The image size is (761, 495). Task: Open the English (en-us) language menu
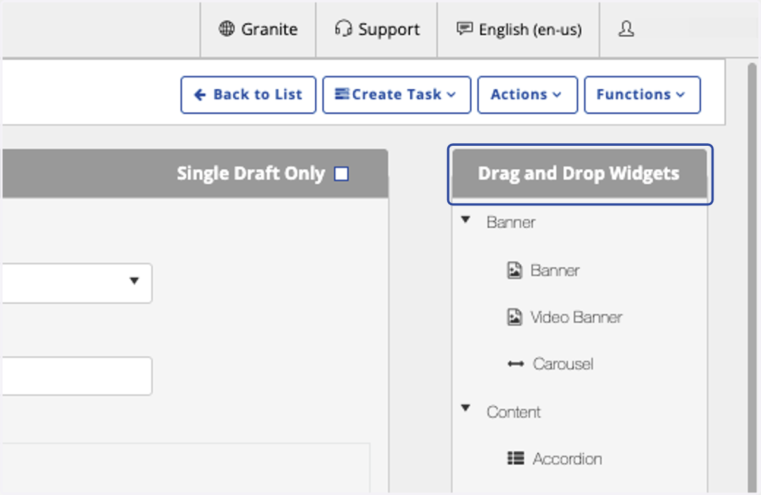point(519,29)
